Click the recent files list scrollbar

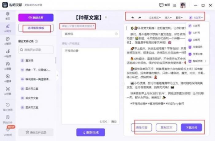click(x=56, y=60)
